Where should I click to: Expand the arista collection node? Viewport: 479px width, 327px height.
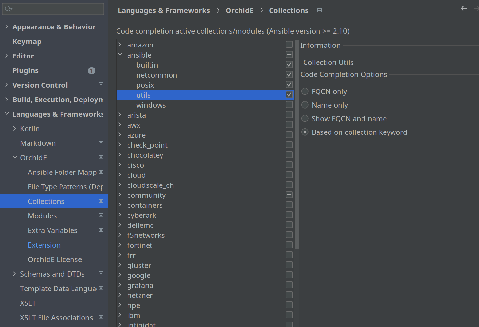[120, 114]
